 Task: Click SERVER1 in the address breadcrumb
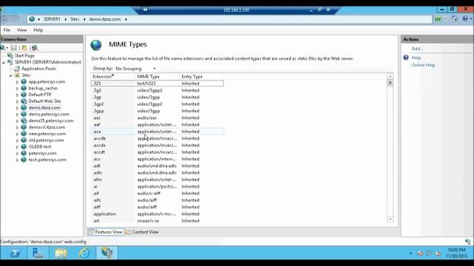(x=52, y=19)
